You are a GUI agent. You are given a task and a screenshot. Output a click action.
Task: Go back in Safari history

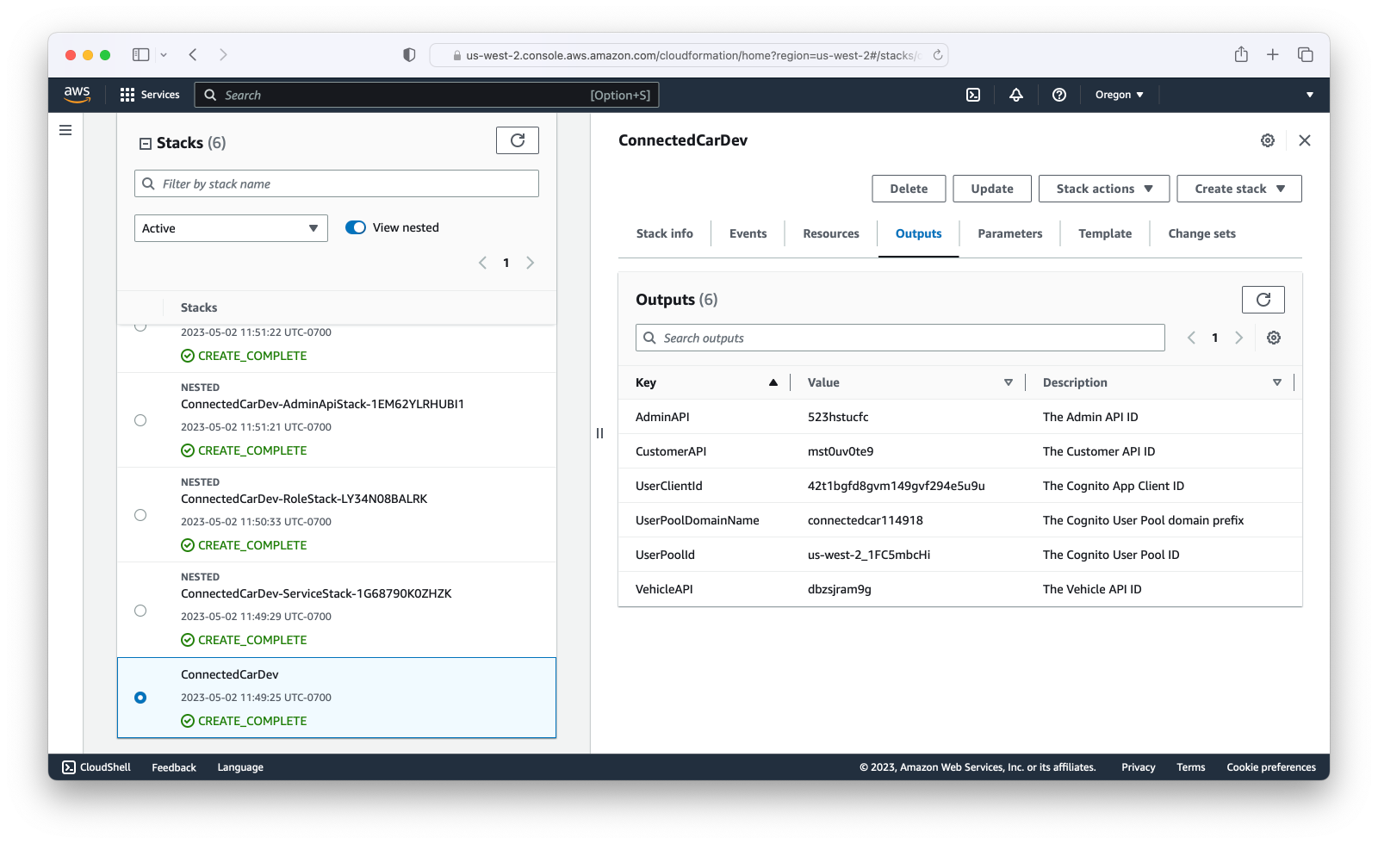[x=193, y=55]
